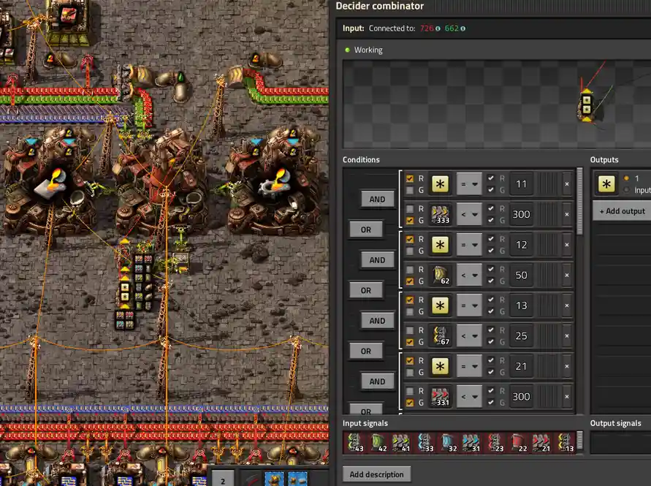Click the 'Add description' button
The height and width of the screenshot is (486, 651).
tap(376, 474)
